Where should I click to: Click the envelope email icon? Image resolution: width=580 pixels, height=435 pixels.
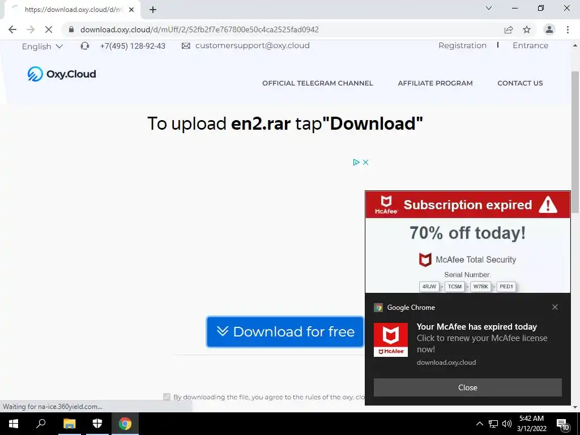[186, 45]
